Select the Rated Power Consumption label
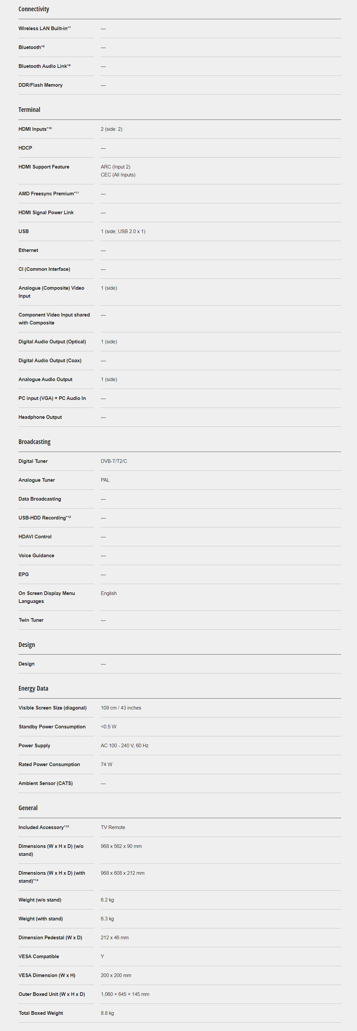This screenshot has width=357, height=1031. (x=49, y=764)
